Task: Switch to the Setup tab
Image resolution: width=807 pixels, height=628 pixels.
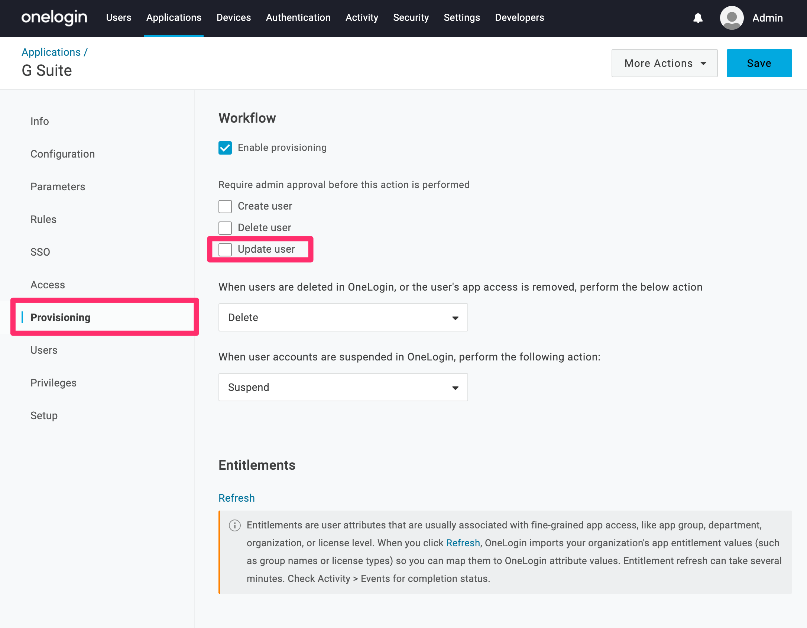Action: [x=44, y=415]
